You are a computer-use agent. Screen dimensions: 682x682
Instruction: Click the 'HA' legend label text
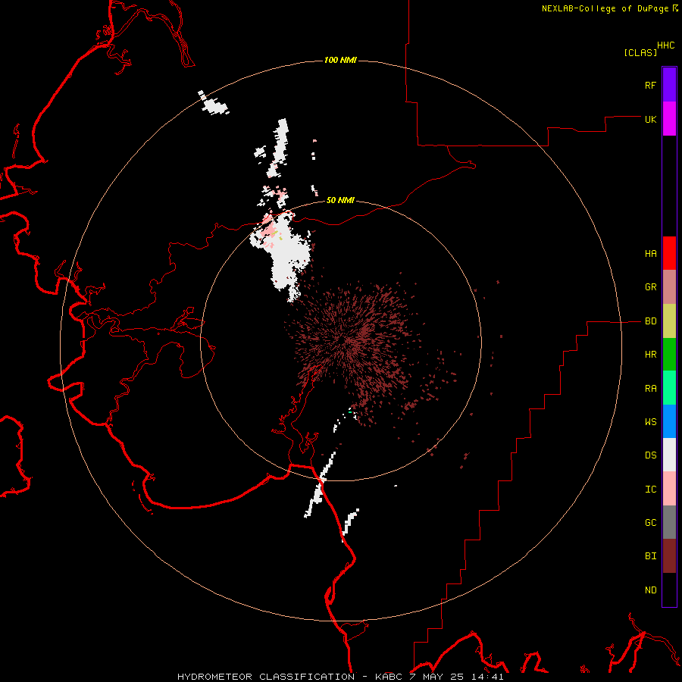650,254
